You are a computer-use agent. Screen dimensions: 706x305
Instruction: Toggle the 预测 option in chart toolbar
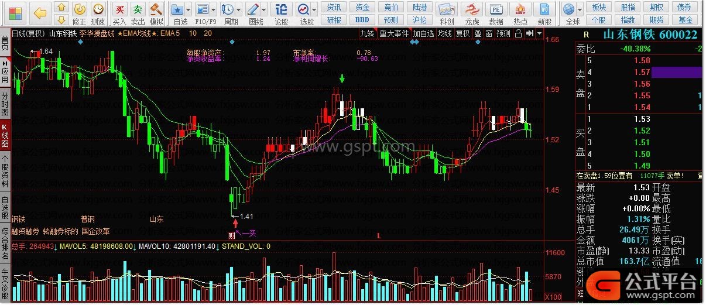[x=503, y=33]
